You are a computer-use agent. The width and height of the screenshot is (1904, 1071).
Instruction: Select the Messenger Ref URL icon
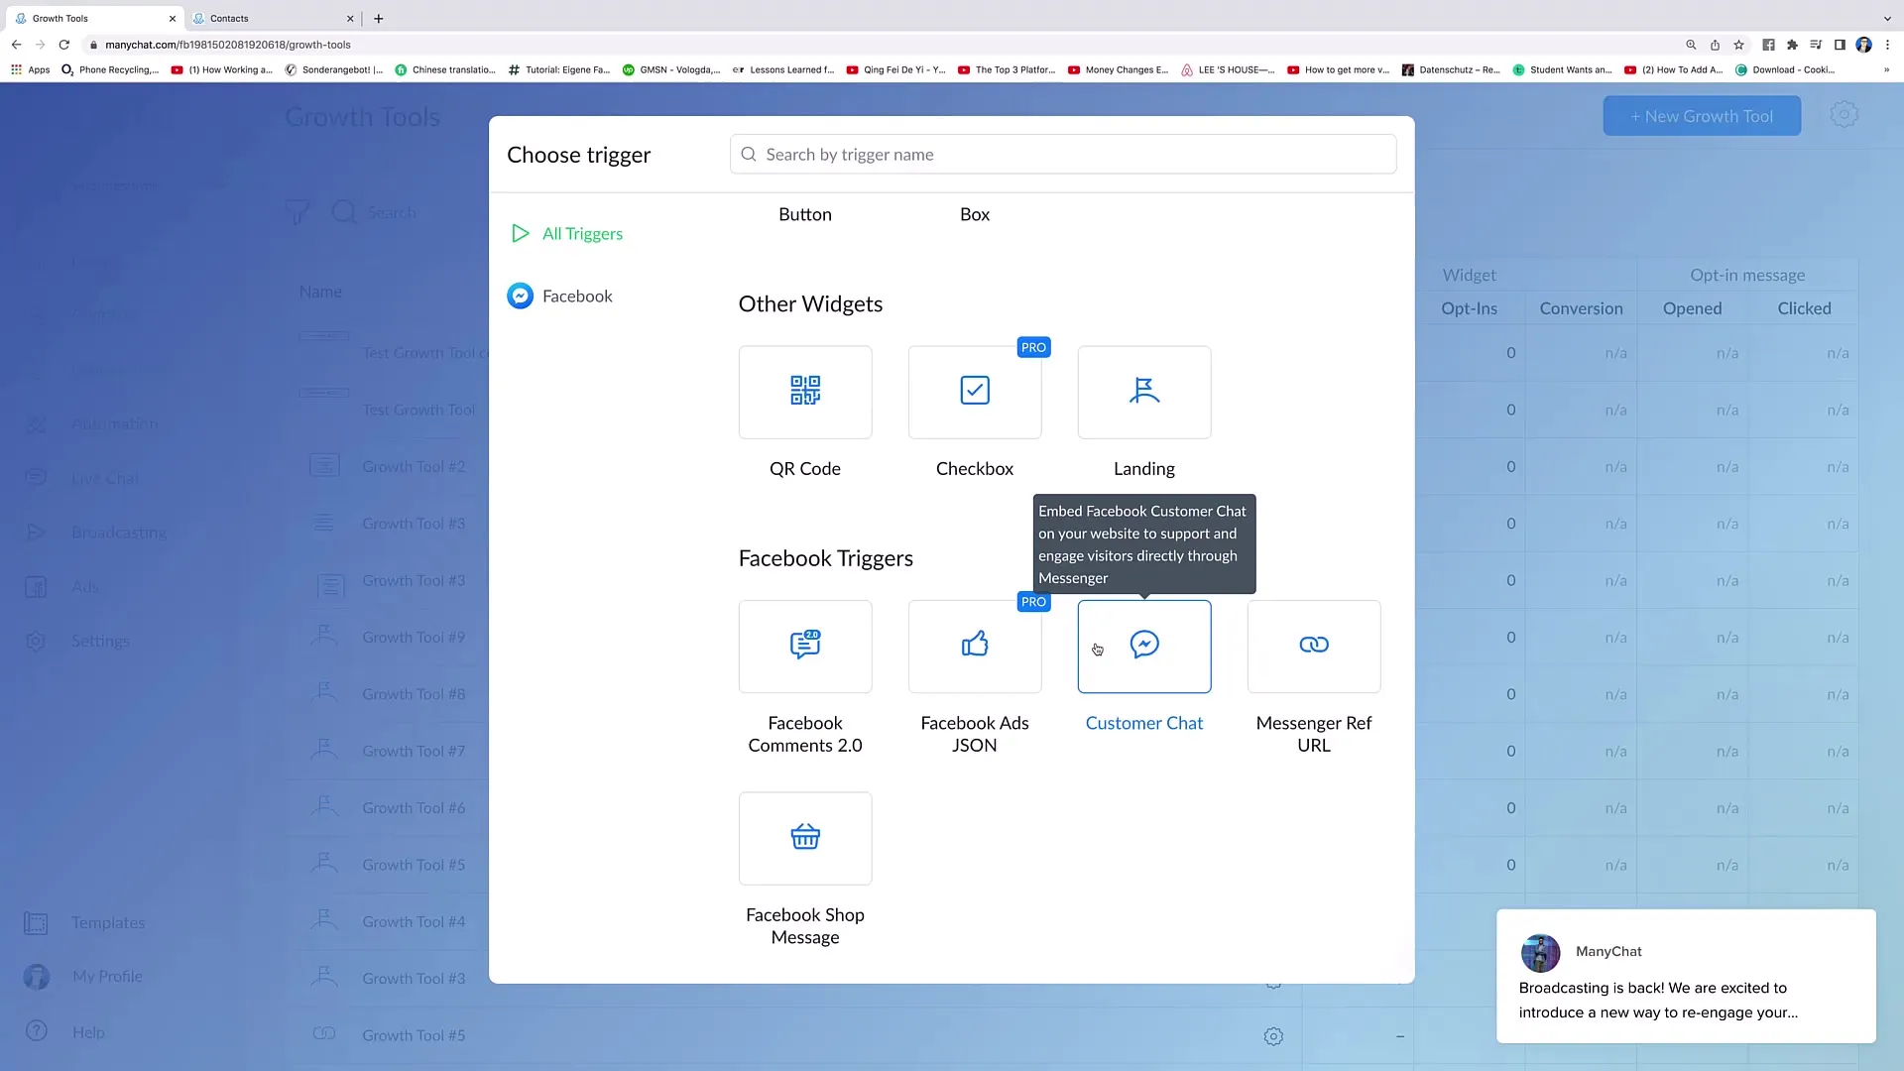tap(1314, 645)
